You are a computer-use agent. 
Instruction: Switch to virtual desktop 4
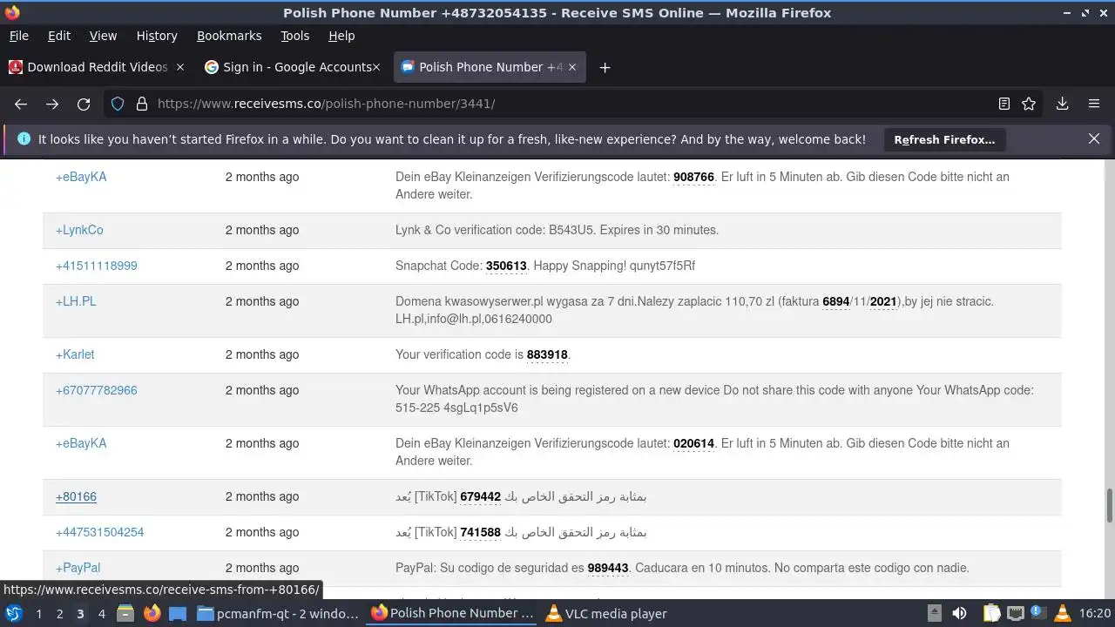[101, 613]
